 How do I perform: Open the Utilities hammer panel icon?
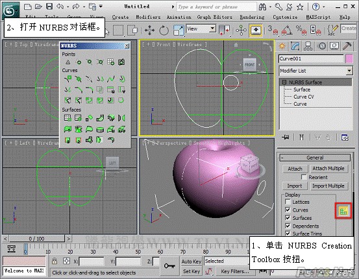pyautogui.click(x=347, y=46)
